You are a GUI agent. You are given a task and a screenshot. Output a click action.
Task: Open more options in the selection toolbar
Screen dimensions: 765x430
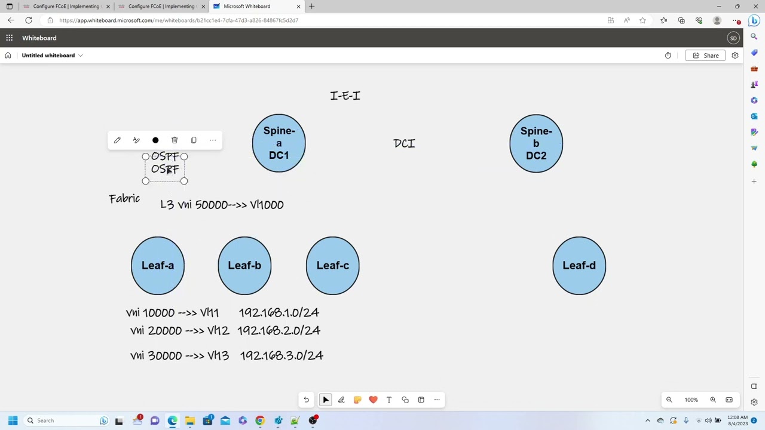point(213,140)
